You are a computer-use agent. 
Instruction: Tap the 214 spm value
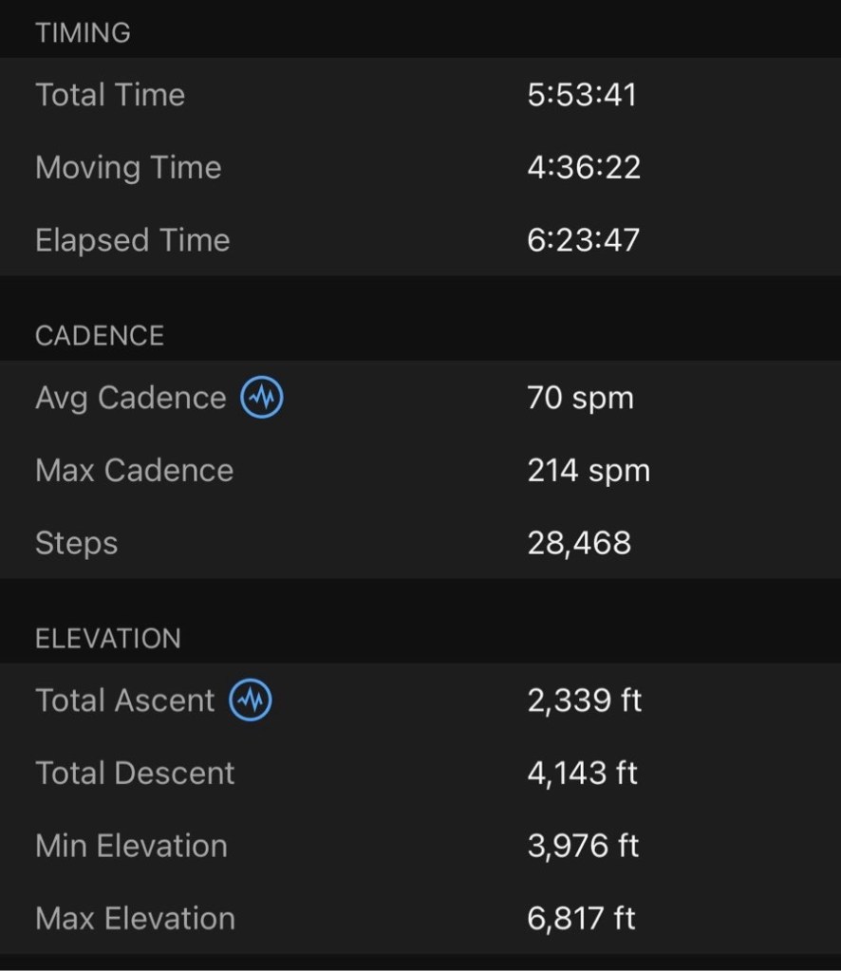(589, 471)
